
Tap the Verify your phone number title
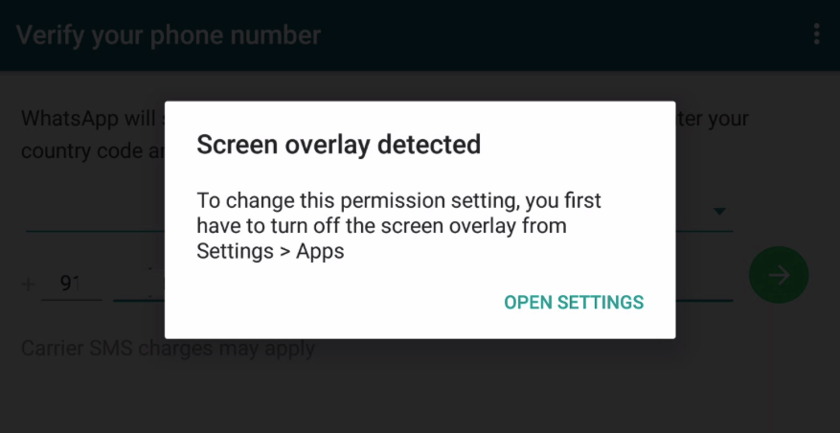point(169,35)
